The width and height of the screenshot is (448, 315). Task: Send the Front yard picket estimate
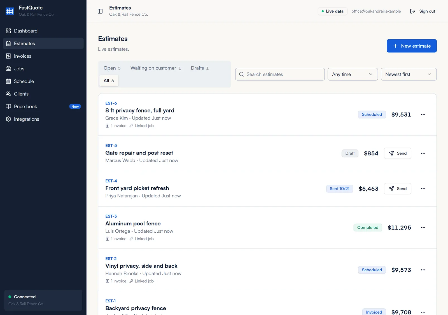[398, 189]
